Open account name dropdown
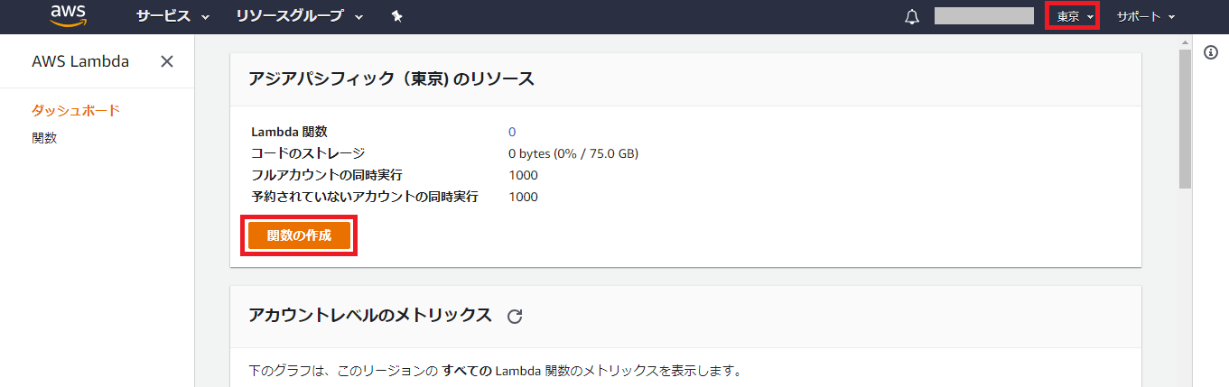This screenshot has width=1229, height=387. (984, 16)
